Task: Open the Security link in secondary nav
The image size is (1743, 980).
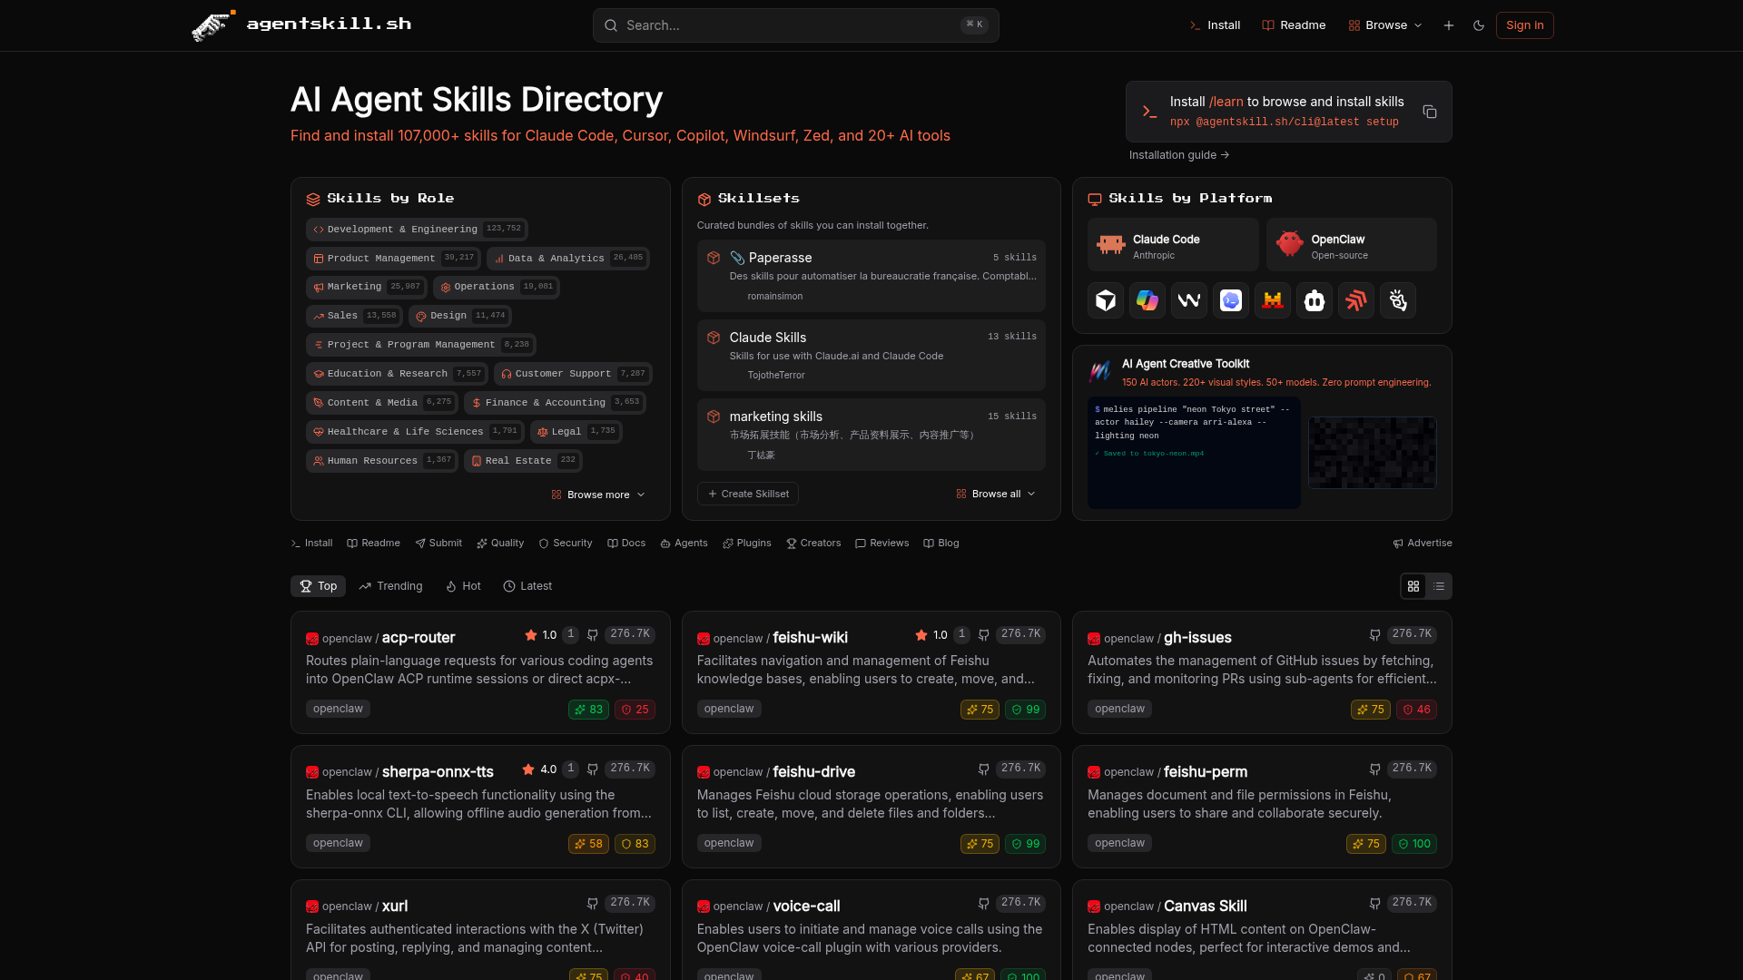Action: 566,544
